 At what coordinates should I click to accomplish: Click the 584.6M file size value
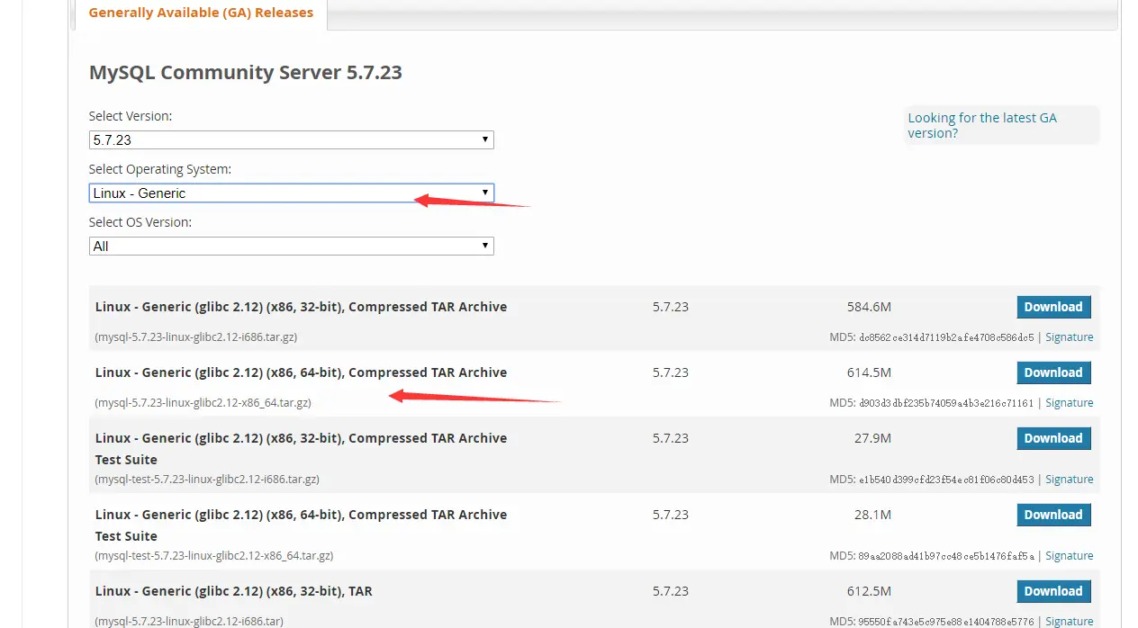click(869, 307)
